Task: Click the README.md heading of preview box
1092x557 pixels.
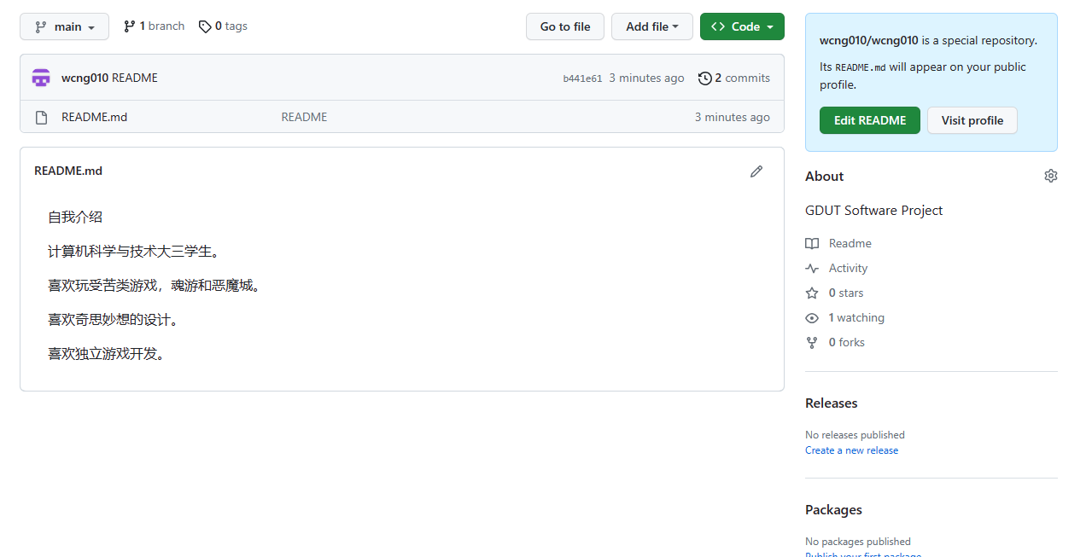Action: 68,171
